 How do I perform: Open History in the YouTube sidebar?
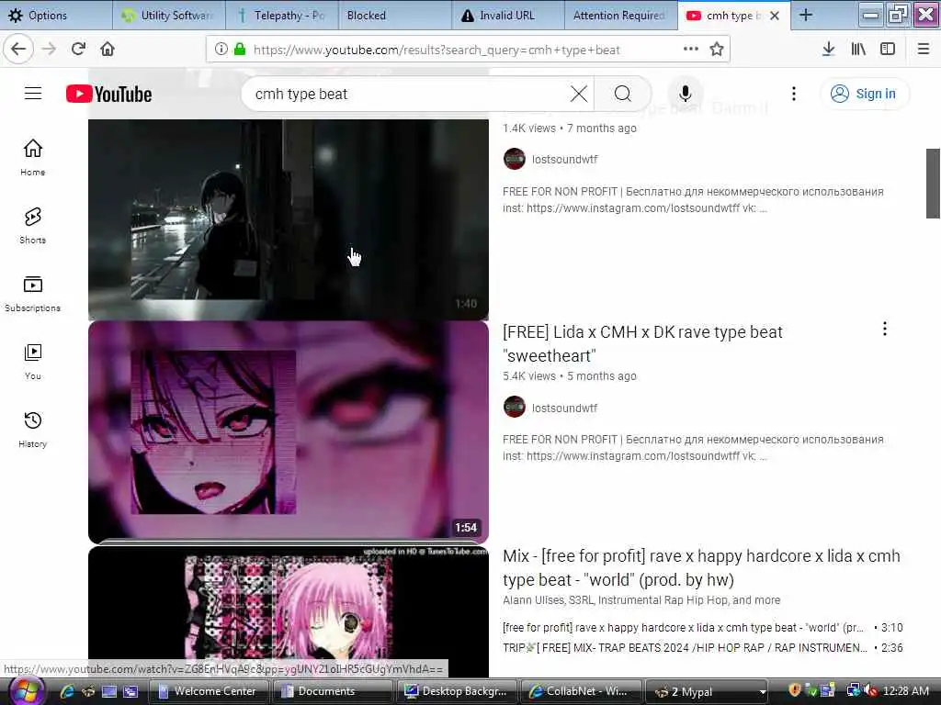pos(33,430)
